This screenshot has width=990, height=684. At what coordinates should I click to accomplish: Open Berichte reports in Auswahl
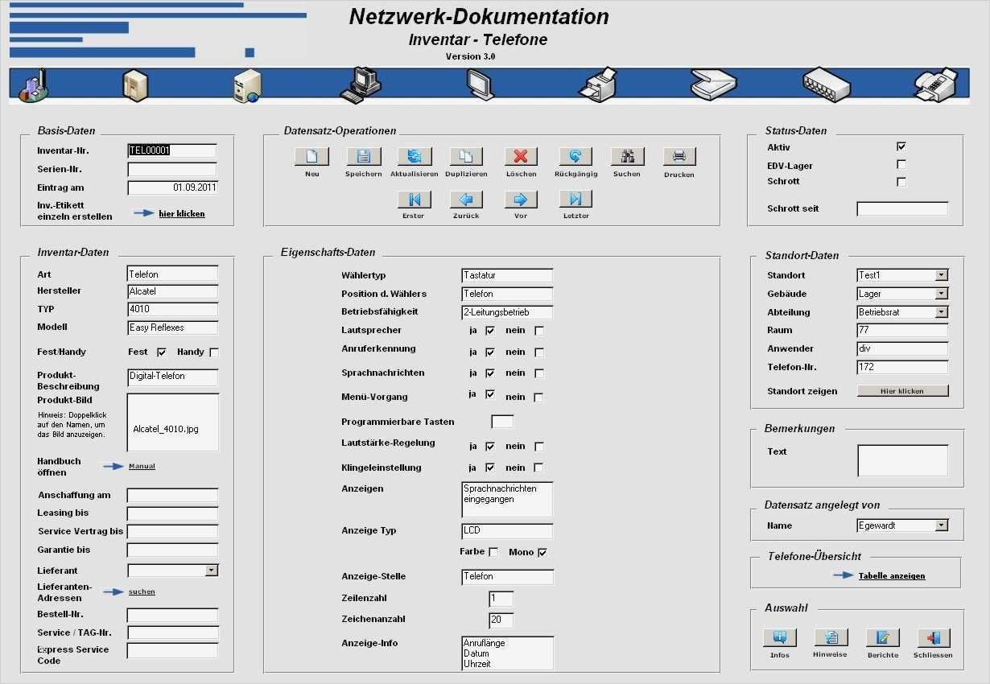pos(882,637)
